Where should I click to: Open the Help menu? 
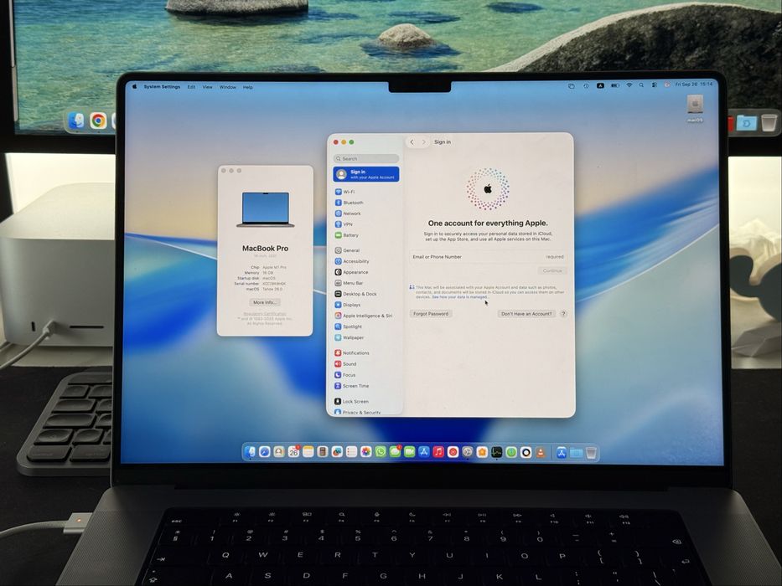tap(248, 87)
